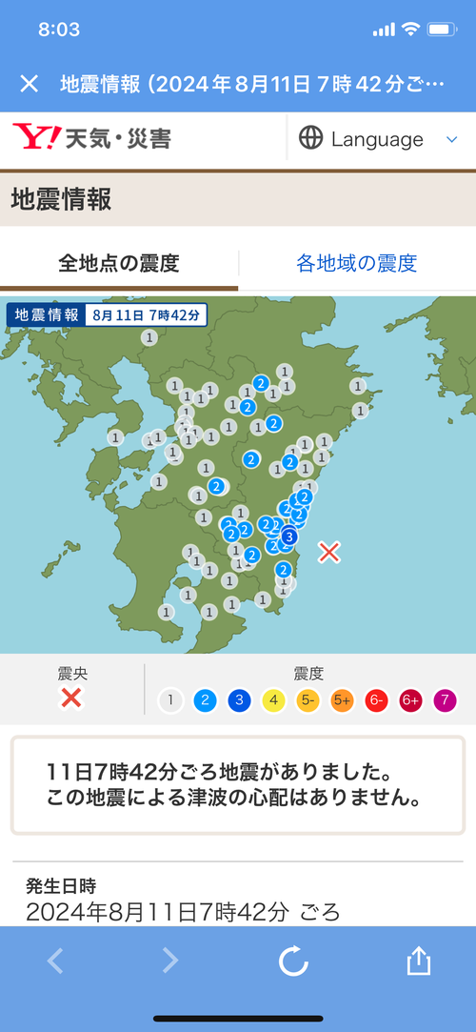The image size is (476, 1032).
Task: Tap the 震央 legend X icon
Action: tap(71, 697)
